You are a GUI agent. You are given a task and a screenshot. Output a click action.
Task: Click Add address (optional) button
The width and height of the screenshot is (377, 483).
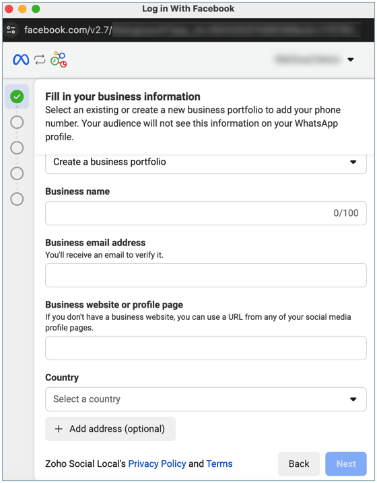point(110,429)
